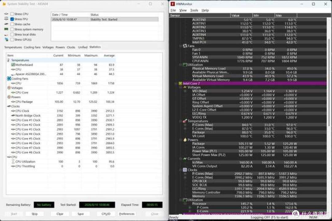Click the Motherboard row icon in AIDA64 statistics

coord(13,65)
